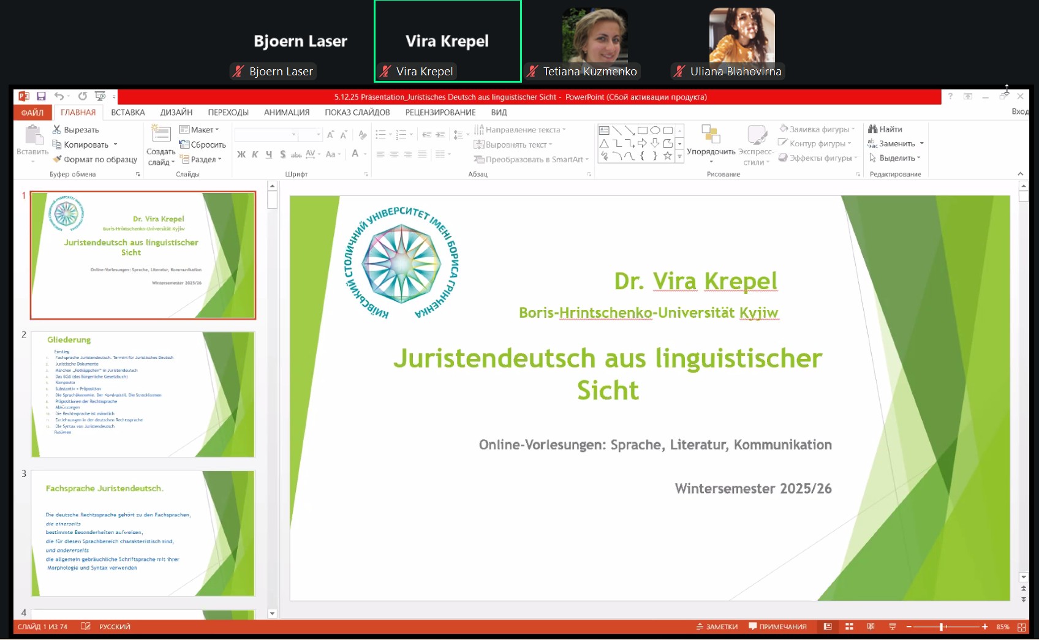Click the Cut (Вырезать) scissors icon
Screen dimensions: 1039x640
pyautogui.click(x=57, y=130)
